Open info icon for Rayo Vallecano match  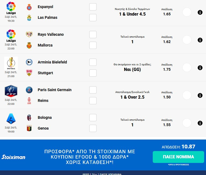[200, 40]
